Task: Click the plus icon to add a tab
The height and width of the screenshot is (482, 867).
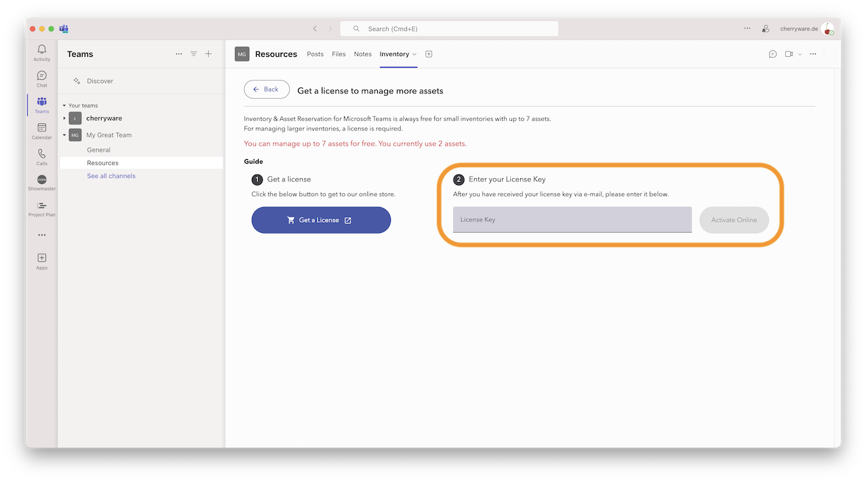Action: (x=429, y=54)
